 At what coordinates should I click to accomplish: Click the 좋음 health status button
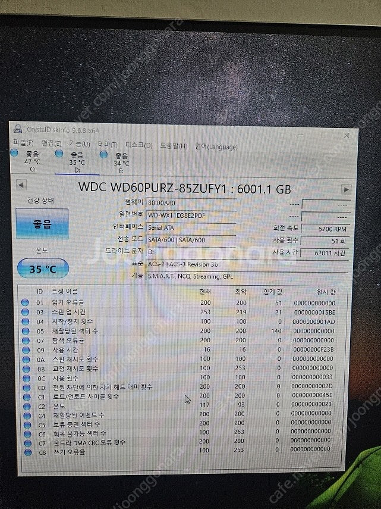point(42,224)
